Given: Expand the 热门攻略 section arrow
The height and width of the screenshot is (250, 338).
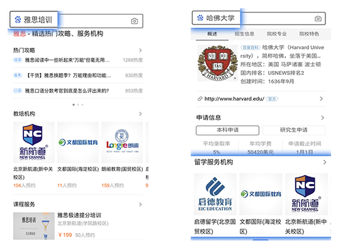Looking at the screenshot, I should point(140,50).
